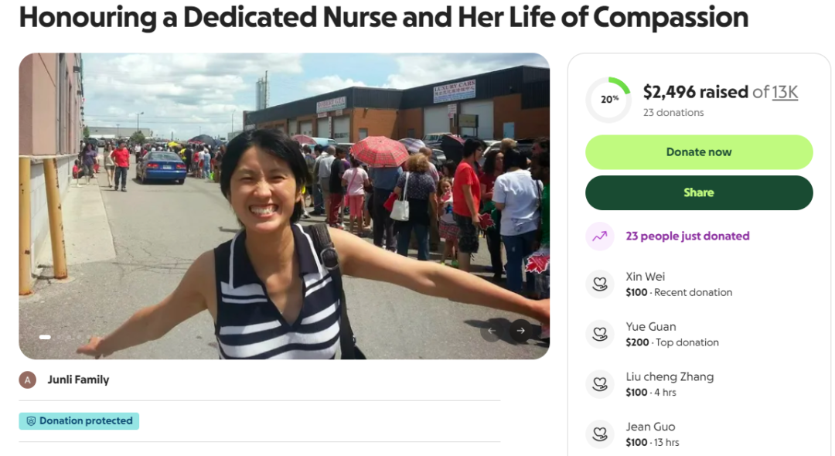Open the 13K goal link
The width and height of the screenshot is (835, 456).
pyautogui.click(x=785, y=92)
